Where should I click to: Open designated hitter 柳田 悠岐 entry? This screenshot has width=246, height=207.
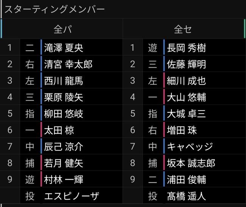pos(64,113)
